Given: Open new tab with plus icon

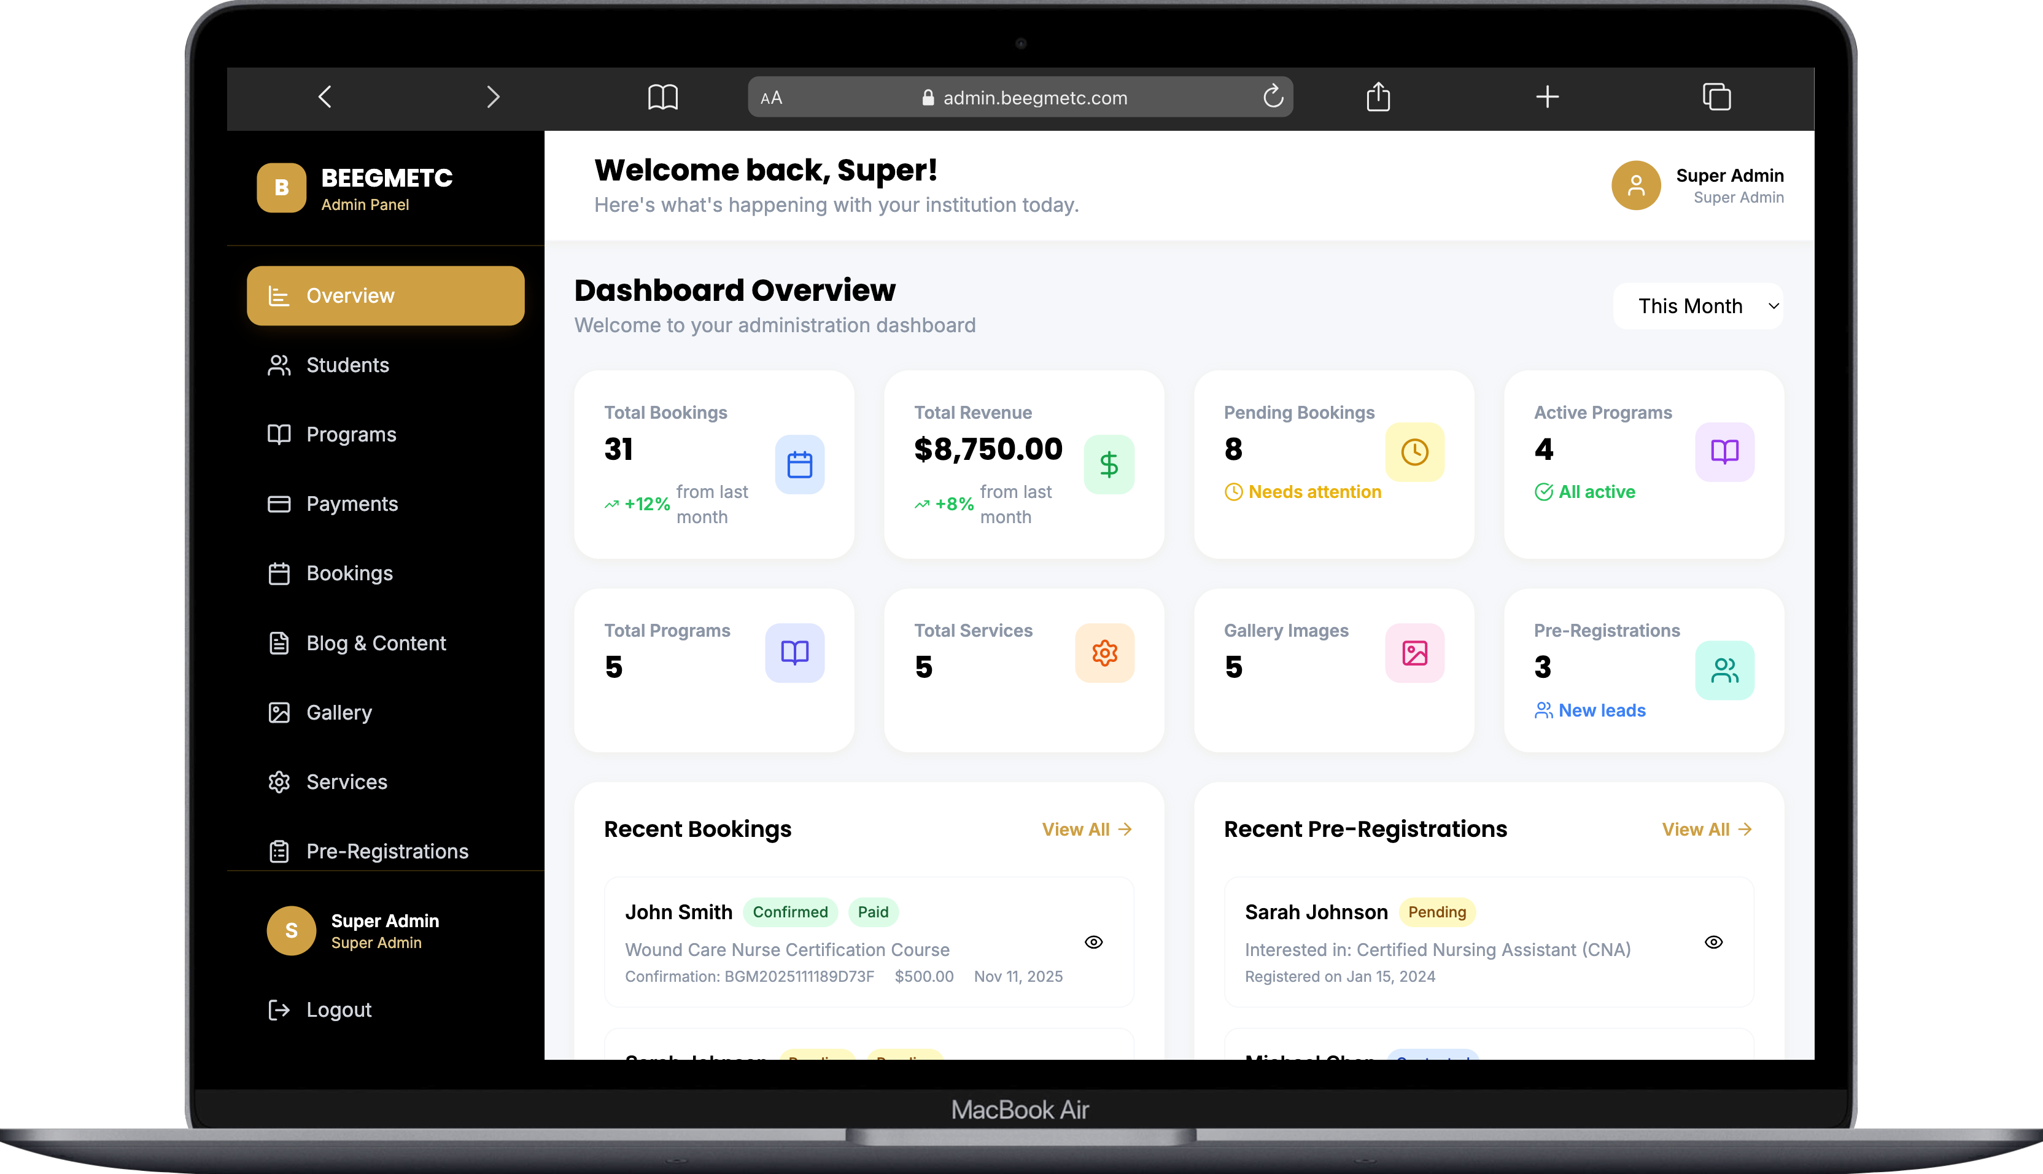Looking at the screenshot, I should [1546, 97].
